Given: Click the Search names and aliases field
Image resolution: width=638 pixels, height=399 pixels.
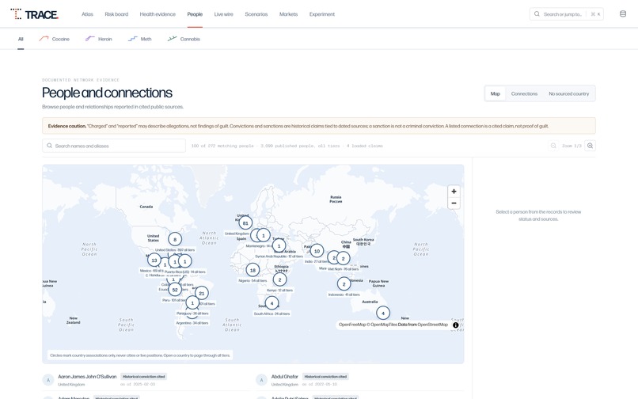Looking at the screenshot, I should point(114,146).
